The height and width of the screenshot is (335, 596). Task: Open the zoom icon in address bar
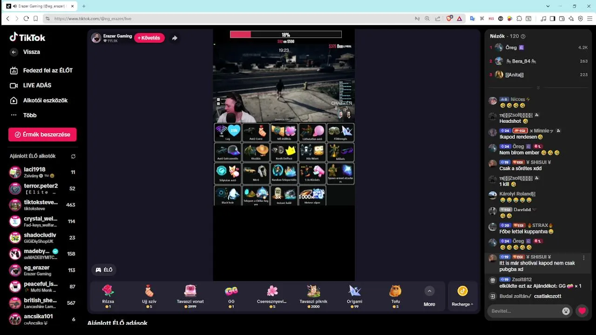427,19
